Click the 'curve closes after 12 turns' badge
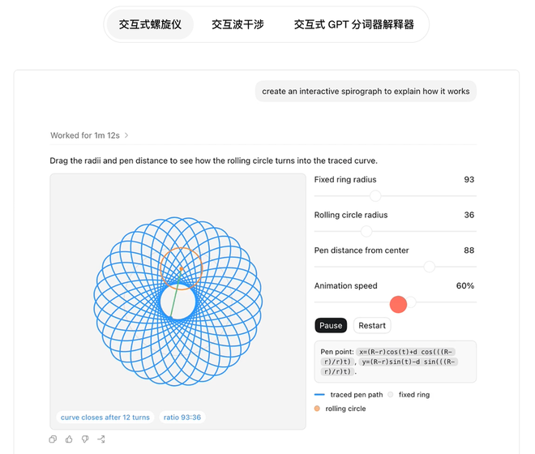Image resolution: width=535 pixels, height=454 pixels. (x=105, y=418)
